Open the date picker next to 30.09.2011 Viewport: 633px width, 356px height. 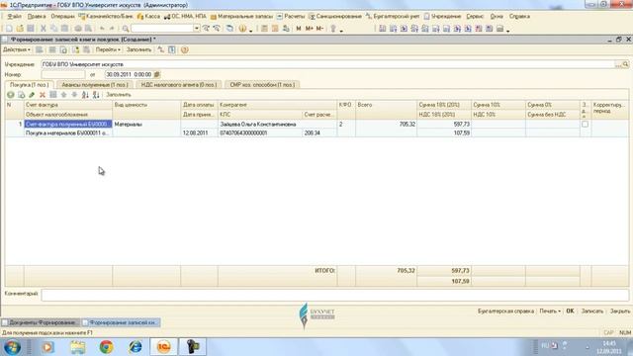[x=157, y=75]
